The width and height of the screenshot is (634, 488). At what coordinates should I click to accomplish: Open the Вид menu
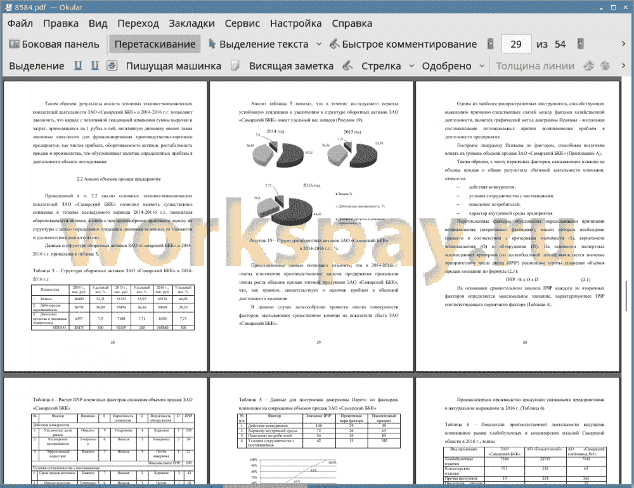98,23
